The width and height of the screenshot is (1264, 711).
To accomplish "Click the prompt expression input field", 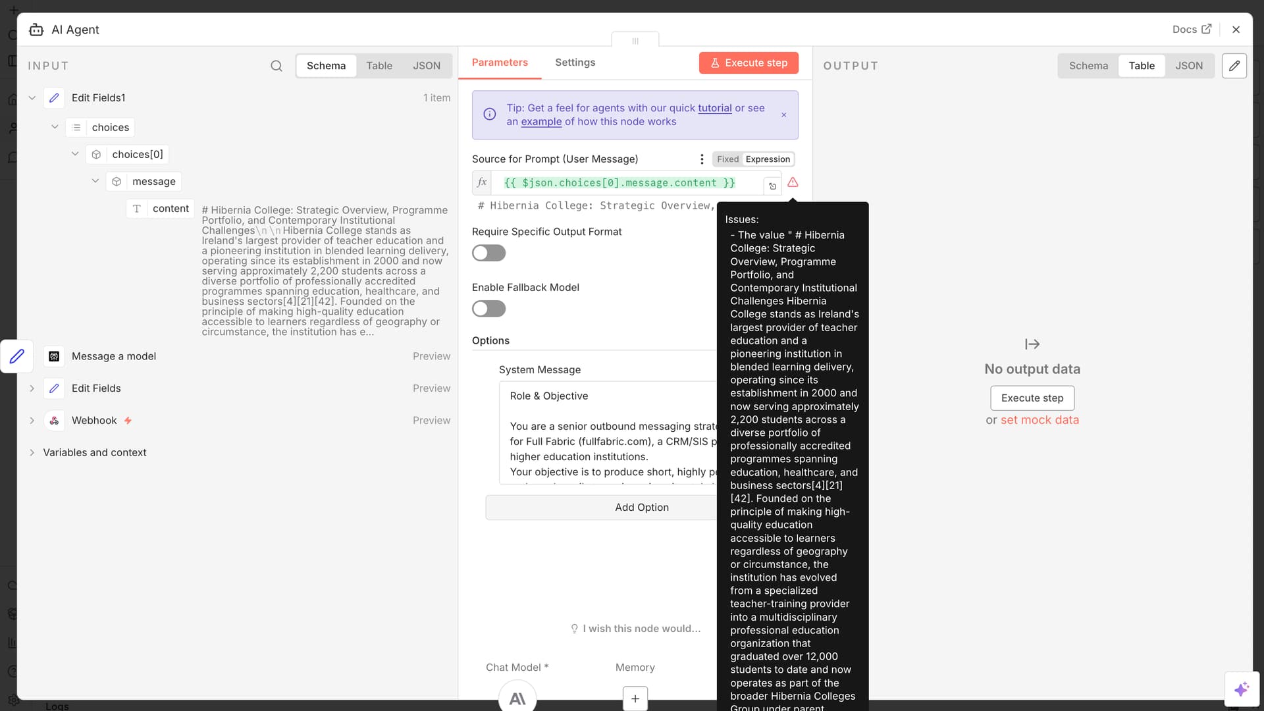I will tap(625, 183).
